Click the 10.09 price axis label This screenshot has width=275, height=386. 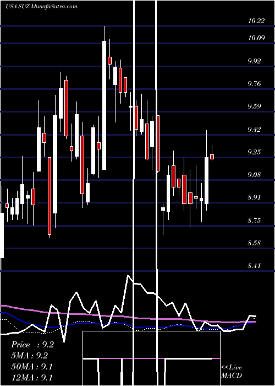click(256, 38)
